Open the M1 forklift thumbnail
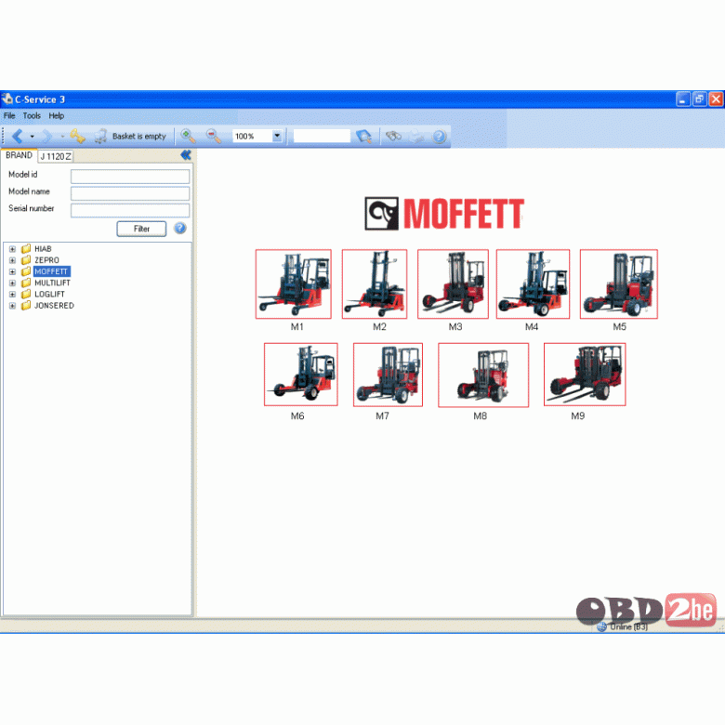 (294, 283)
